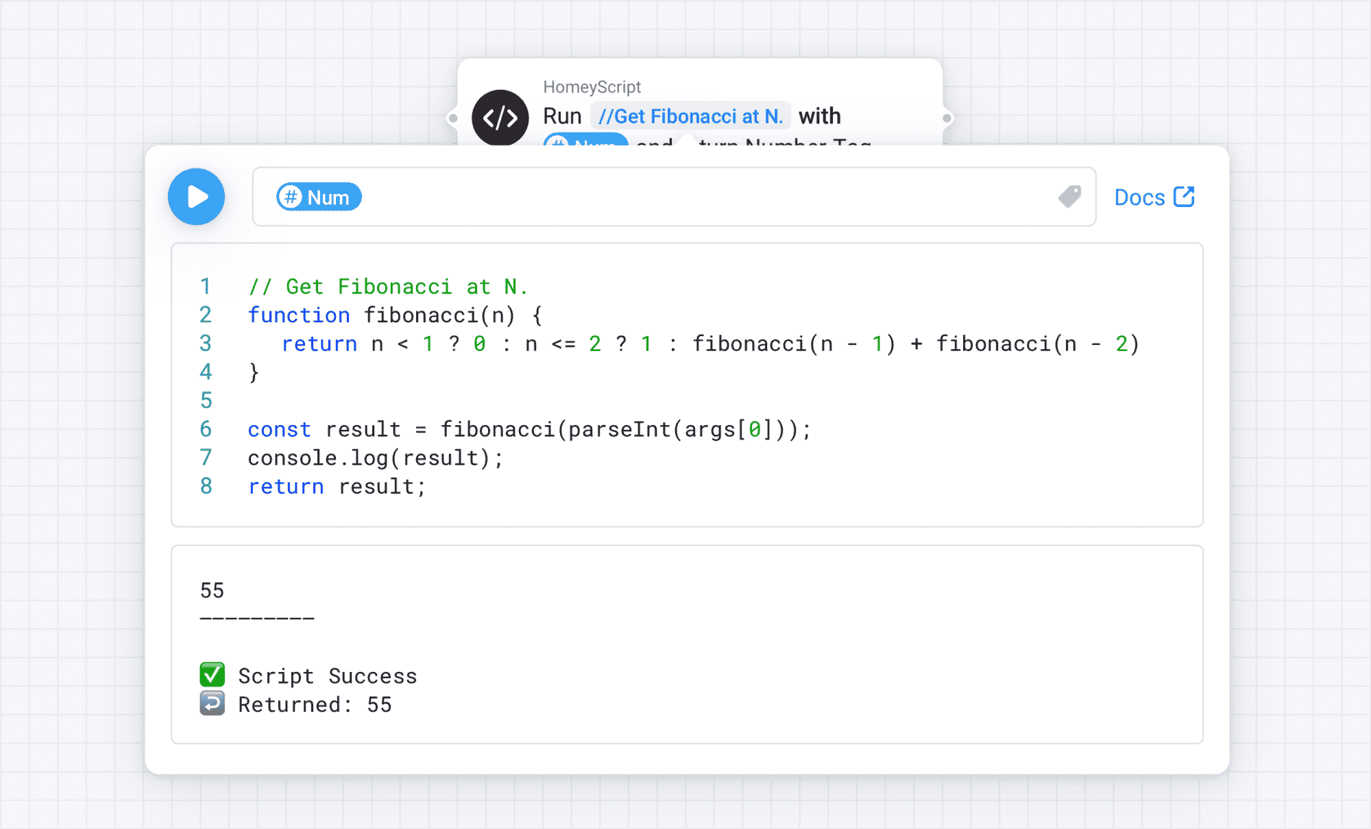Image resolution: width=1371 pixels, height=829 pixels.
Task: Click the 'const result' line in the editor
Action: (x=529, y=430)
